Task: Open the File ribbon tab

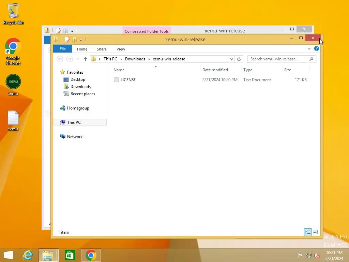Action: (63, 49)
